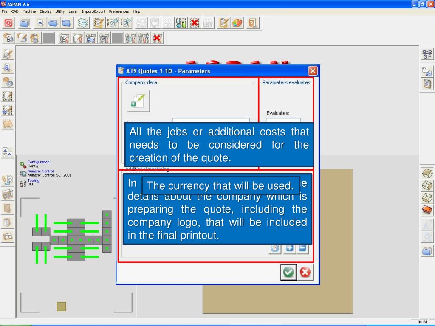Screen dimensions: 435x326
Task: Click the blue minus remove machining button
Action: [302, 248]
